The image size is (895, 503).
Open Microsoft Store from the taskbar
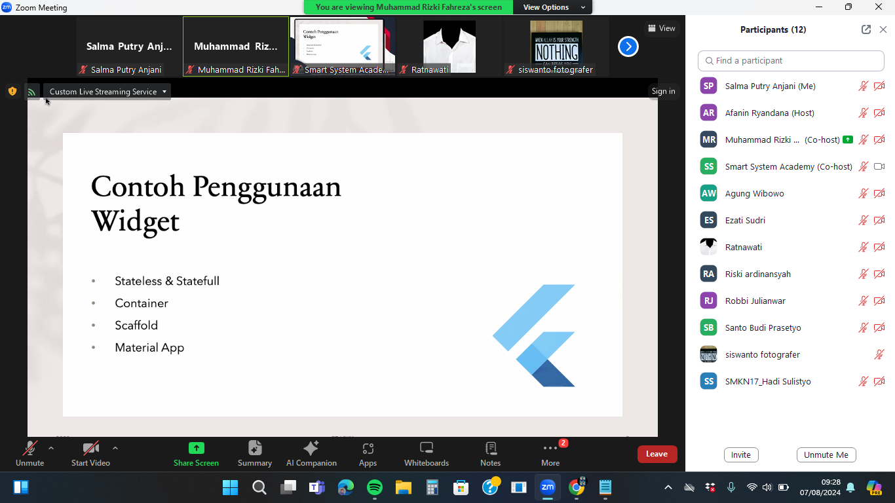[461, 487]
